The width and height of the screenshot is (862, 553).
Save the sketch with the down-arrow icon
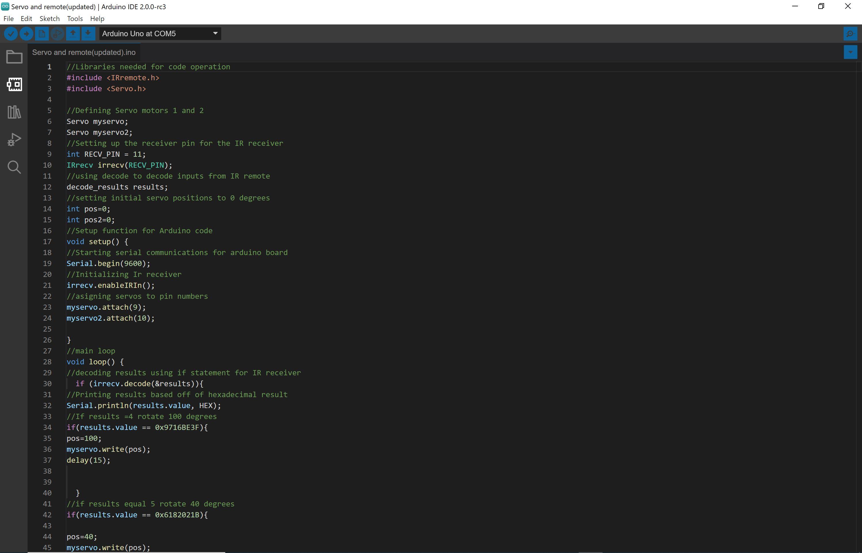pos(88,34)
